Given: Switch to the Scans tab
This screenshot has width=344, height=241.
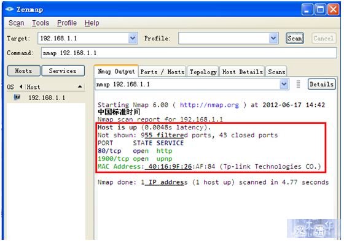Looking at the screenshot, I should point(276,72).
